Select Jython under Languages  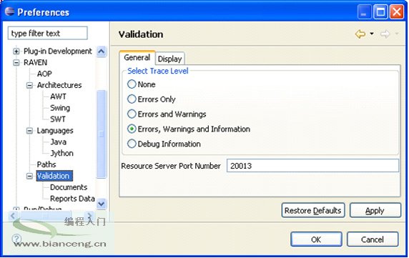[x=61, y=153]
